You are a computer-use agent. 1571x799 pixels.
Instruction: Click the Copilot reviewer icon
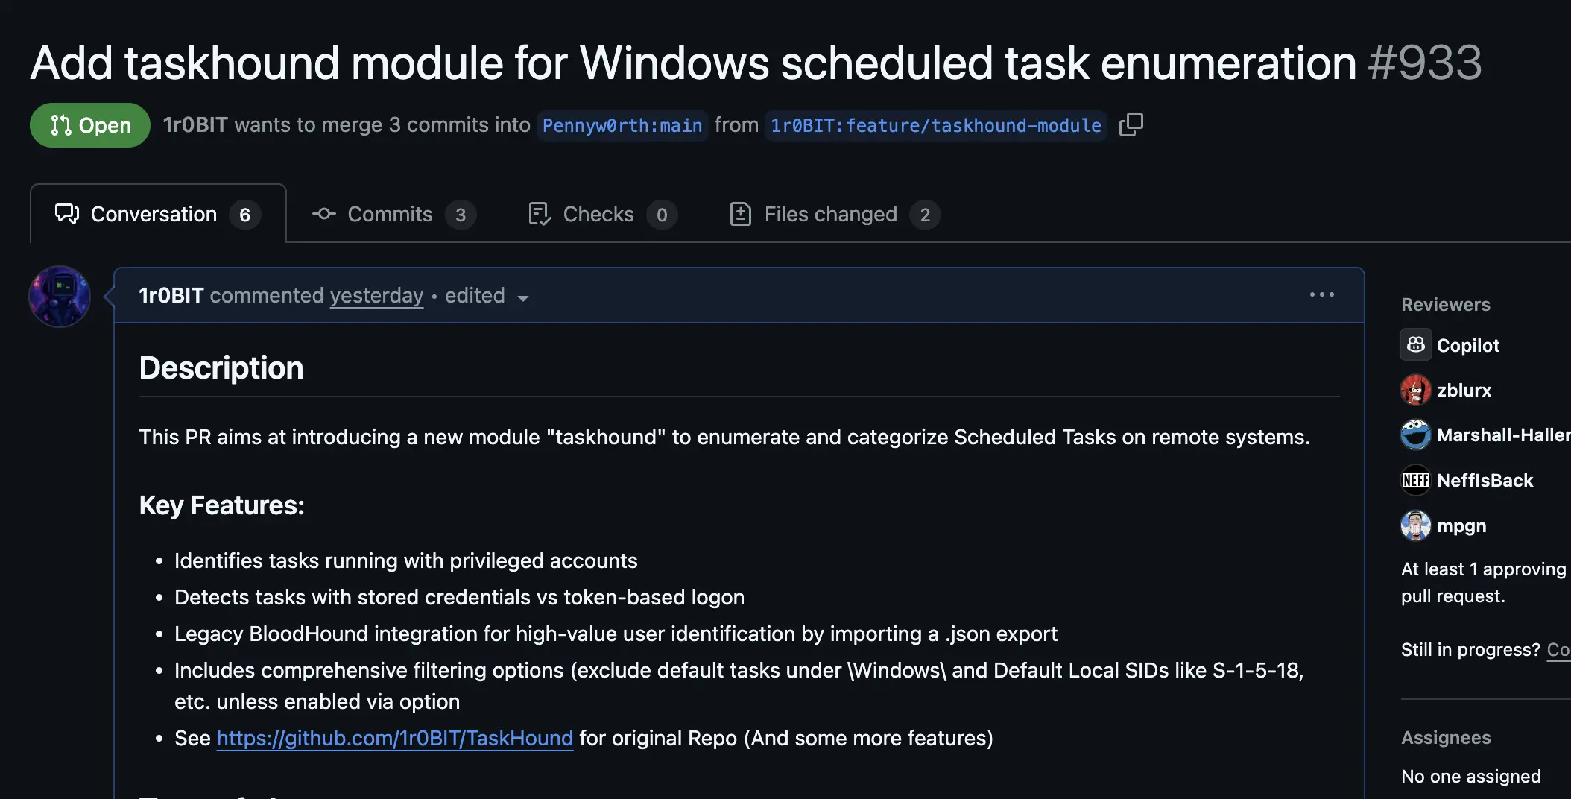coord(1415,345)
